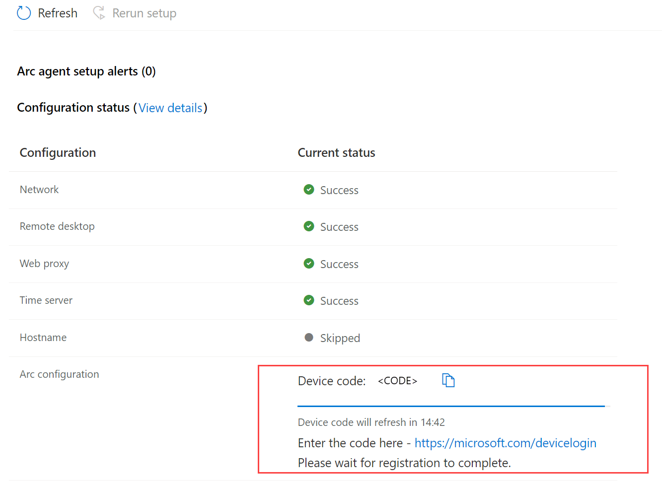This screenshot has width=662, height=483.
Task: Click the Success text in Time server row
Action: coord(339,301)
